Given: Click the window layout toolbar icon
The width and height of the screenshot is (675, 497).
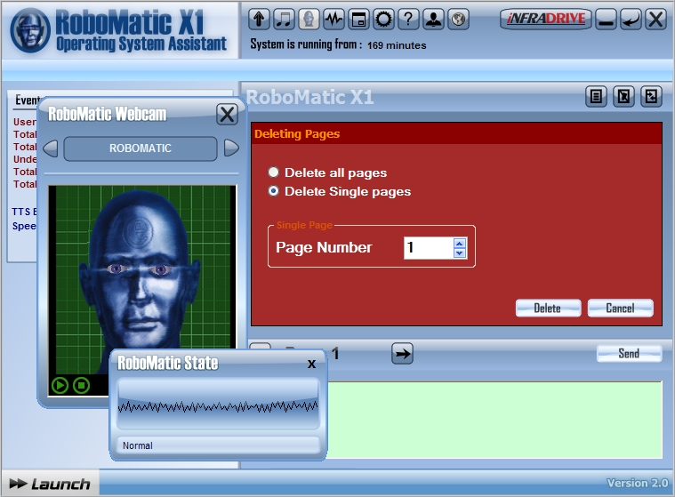Looking at the screenshot, I should click(x=358, y=19).
